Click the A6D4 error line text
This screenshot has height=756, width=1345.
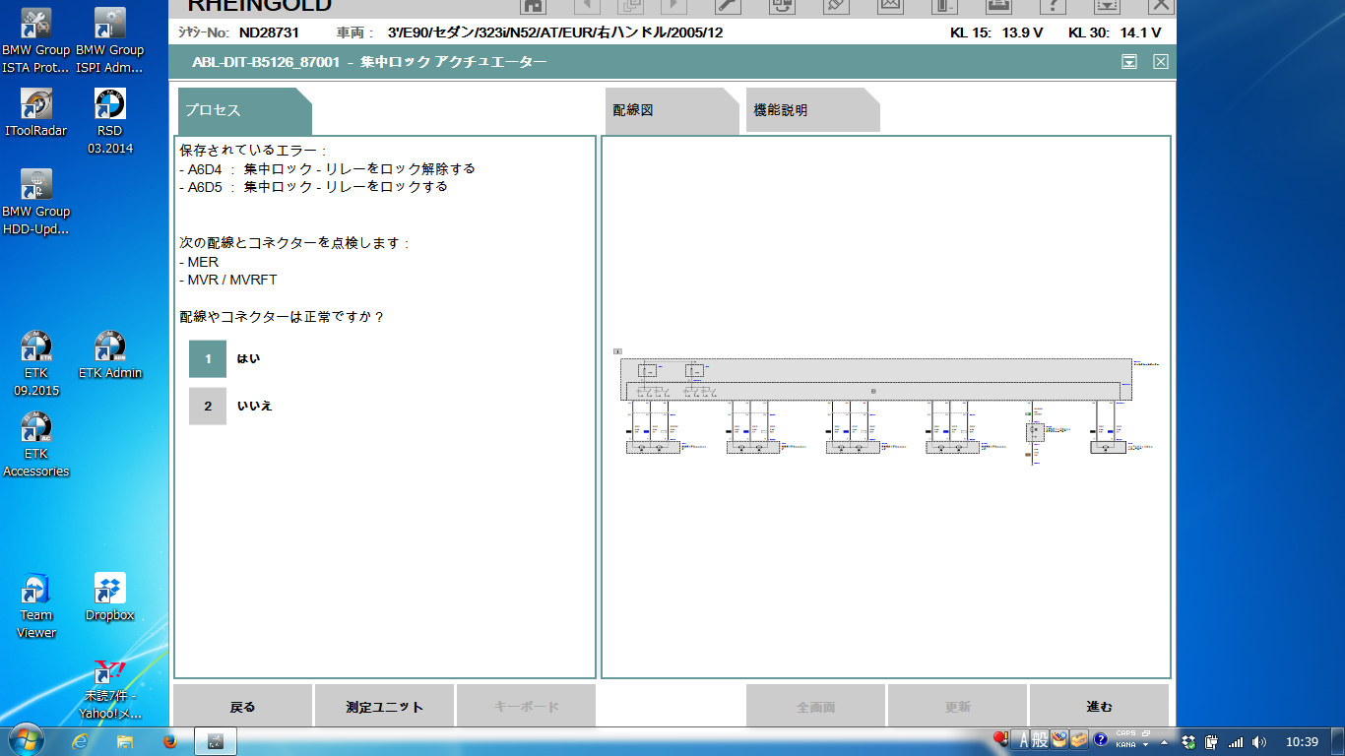click(x=328, y=168)
